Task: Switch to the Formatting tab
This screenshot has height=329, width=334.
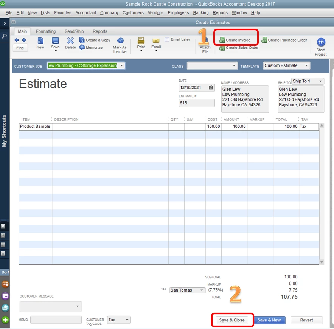Action: (x=46, y=31)
